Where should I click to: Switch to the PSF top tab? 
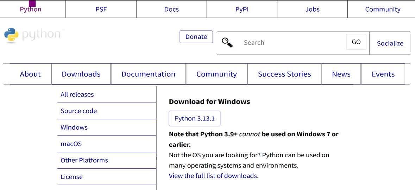[101, 9]
